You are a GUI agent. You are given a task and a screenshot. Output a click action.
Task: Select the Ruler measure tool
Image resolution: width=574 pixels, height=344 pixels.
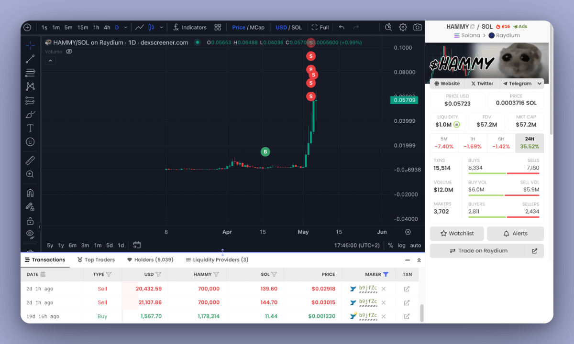point(30,160)
